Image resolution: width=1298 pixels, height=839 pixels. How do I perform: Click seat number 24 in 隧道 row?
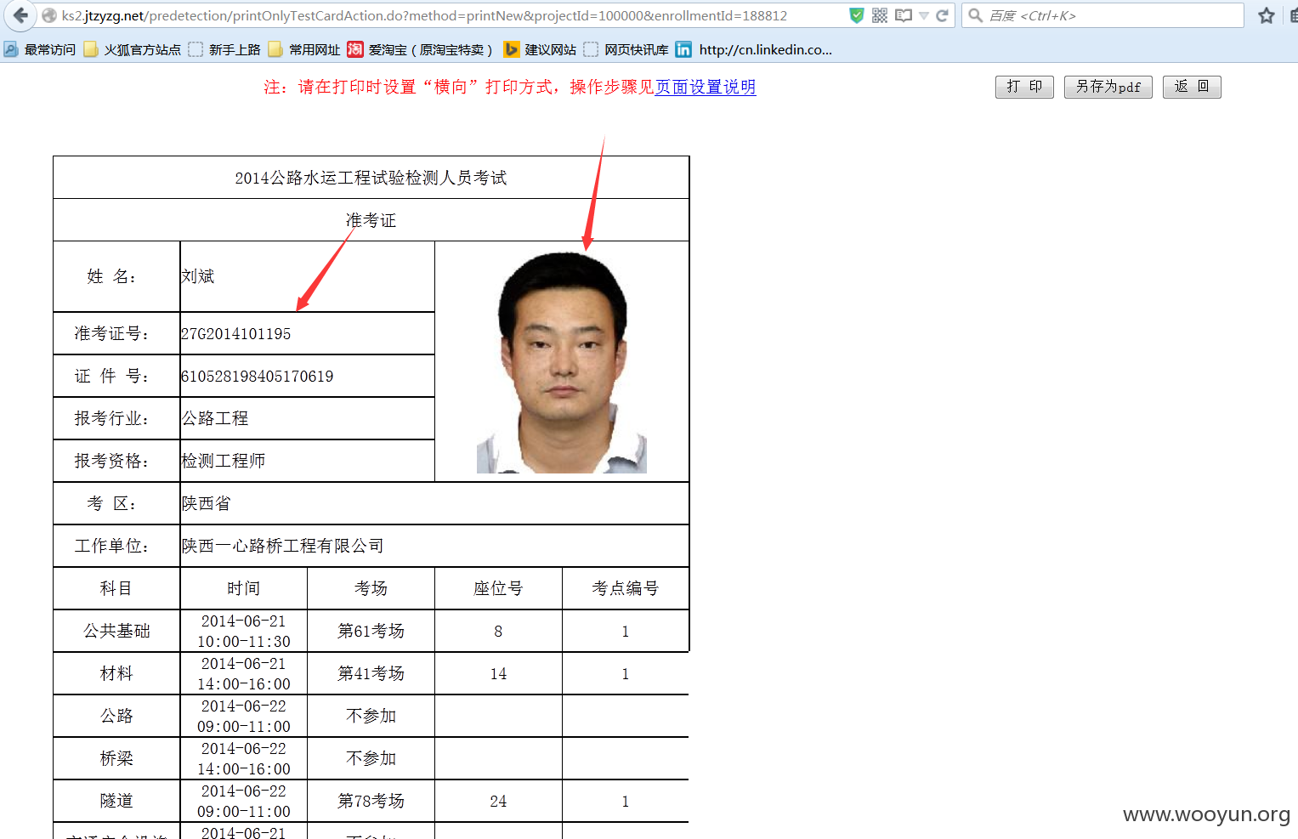pyautogui.click(x=498, y=801)
